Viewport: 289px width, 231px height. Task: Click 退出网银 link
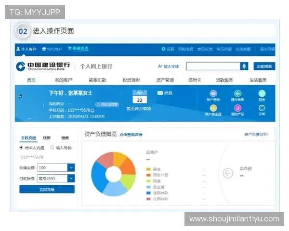click(267, 49)
